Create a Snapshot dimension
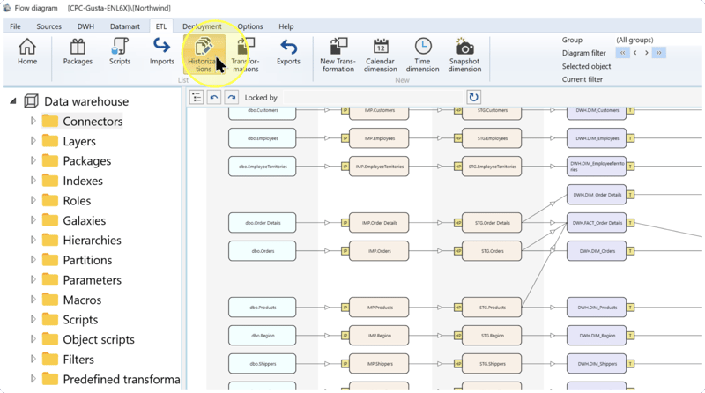Image resolution: width=705 pixels, height=393 pixels. 464,56
